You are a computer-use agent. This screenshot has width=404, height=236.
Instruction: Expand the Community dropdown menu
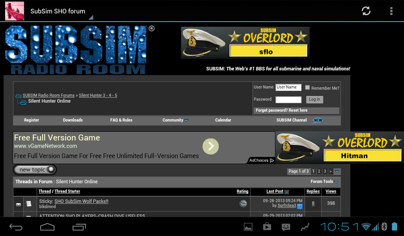(x=175, y=120)
